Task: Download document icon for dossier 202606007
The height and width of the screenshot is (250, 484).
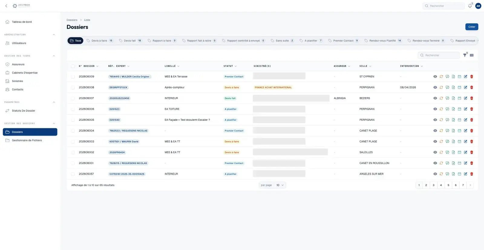Action: tap(453, 98)
